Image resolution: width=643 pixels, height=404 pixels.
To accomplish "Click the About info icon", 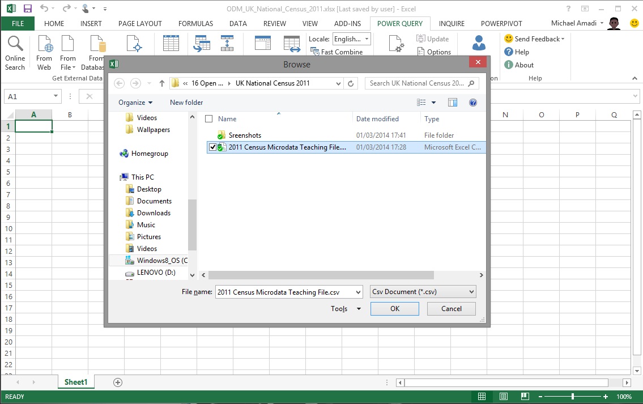I will [x=509, y=65].
